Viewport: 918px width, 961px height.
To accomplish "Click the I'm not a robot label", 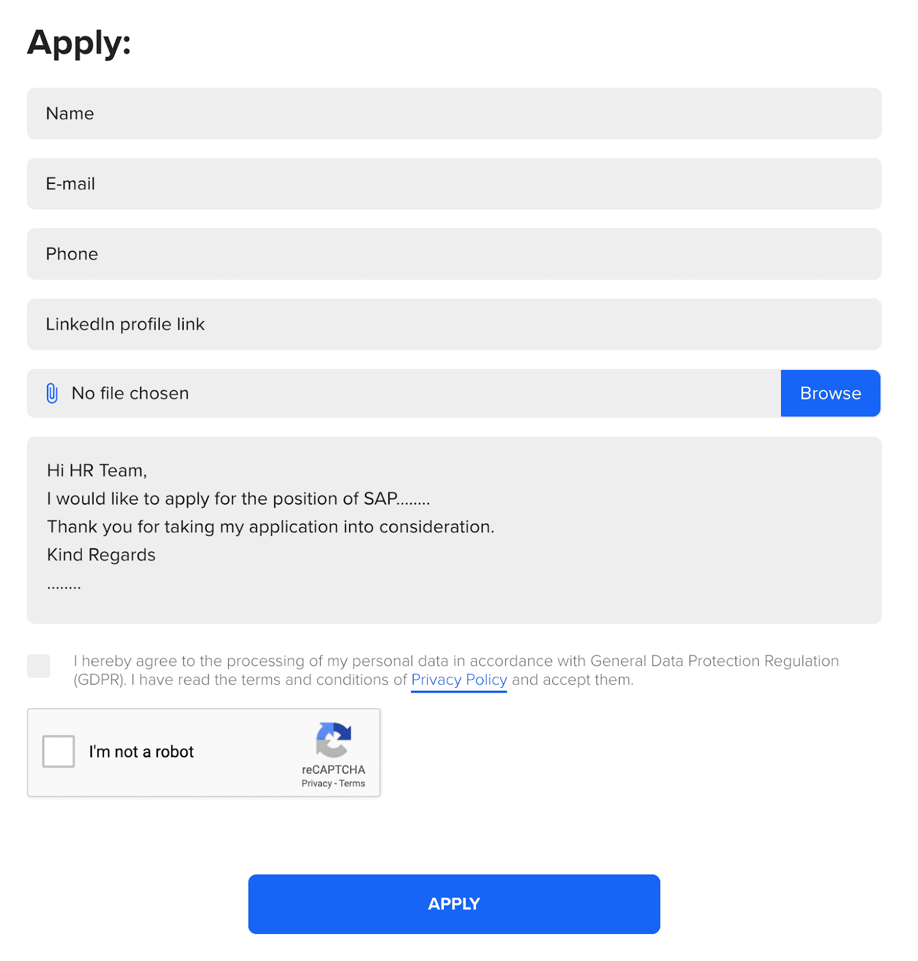I will (x=141, y=752).
